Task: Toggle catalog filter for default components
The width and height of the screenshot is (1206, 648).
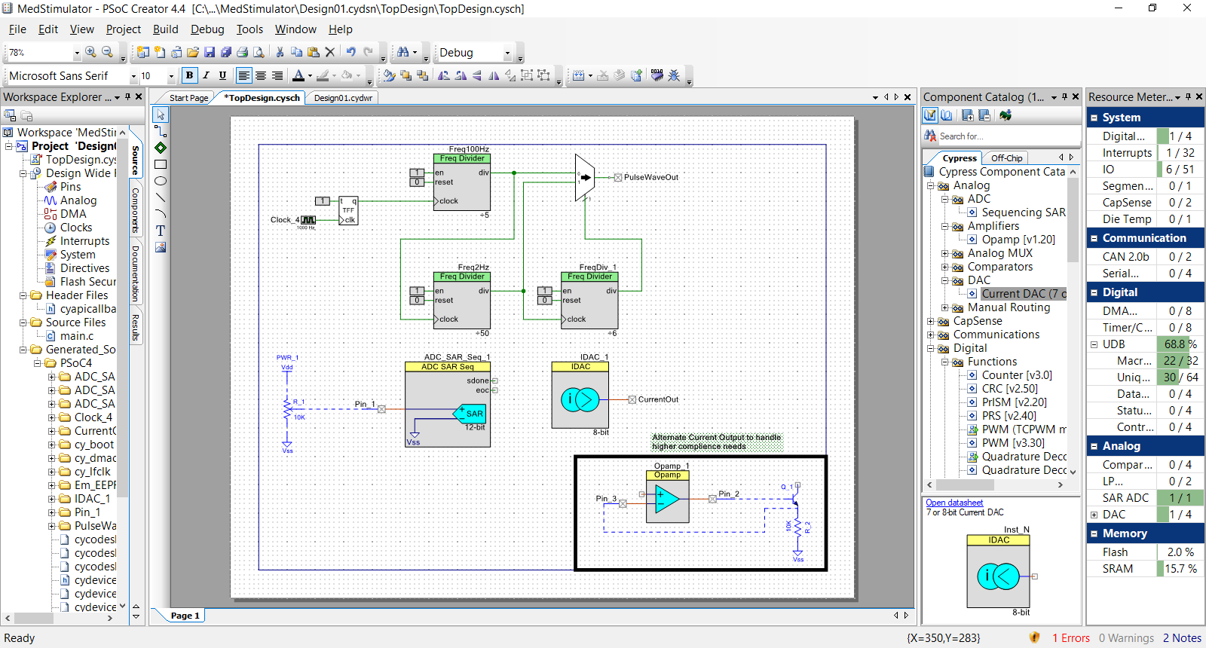Action: pyautogui.click(x=930, y=115)
